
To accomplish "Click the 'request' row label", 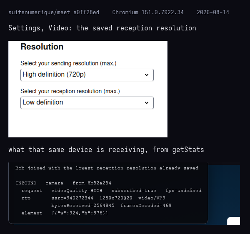I will click(x=32, y=191).
